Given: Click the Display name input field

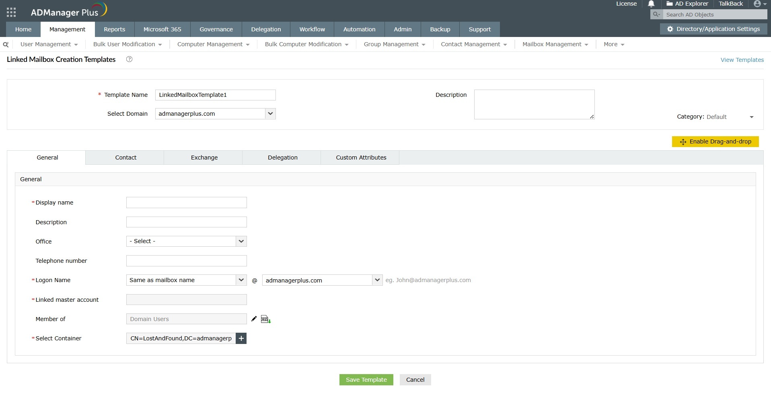Looking at the screenshot, I should tap(186, 202).
